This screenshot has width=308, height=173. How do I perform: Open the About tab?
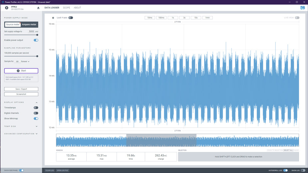pos(77,8)
